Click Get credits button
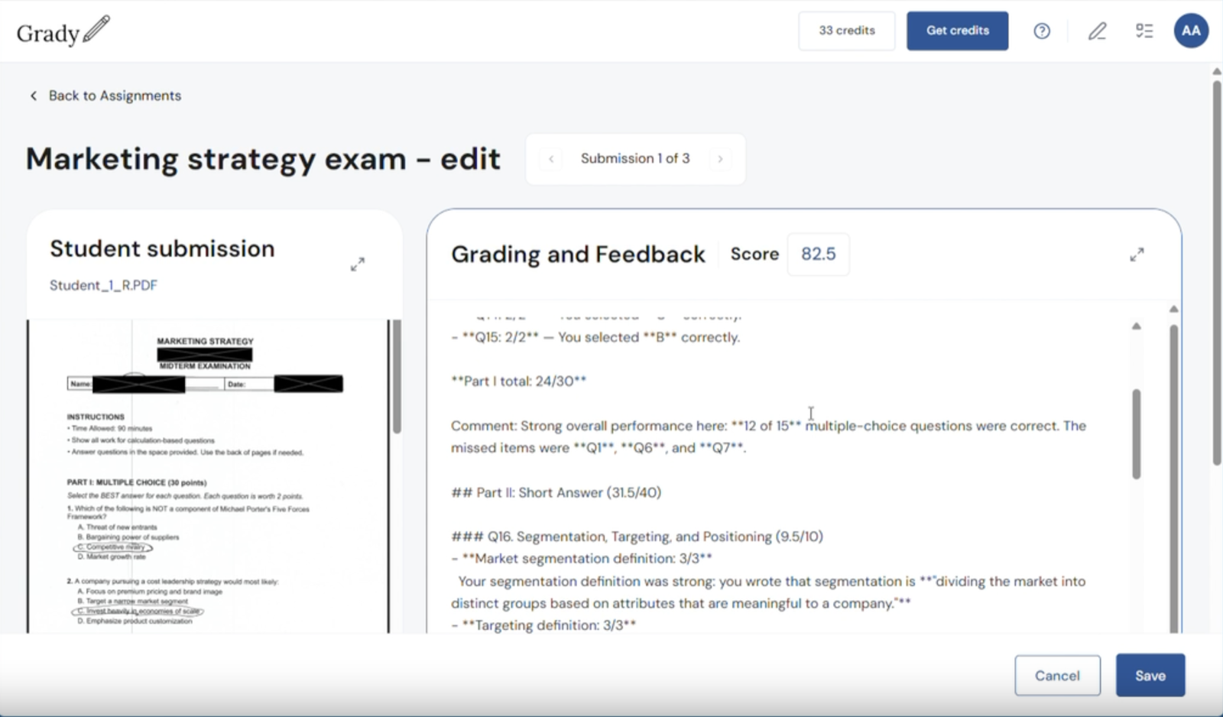 click(957, 31)
